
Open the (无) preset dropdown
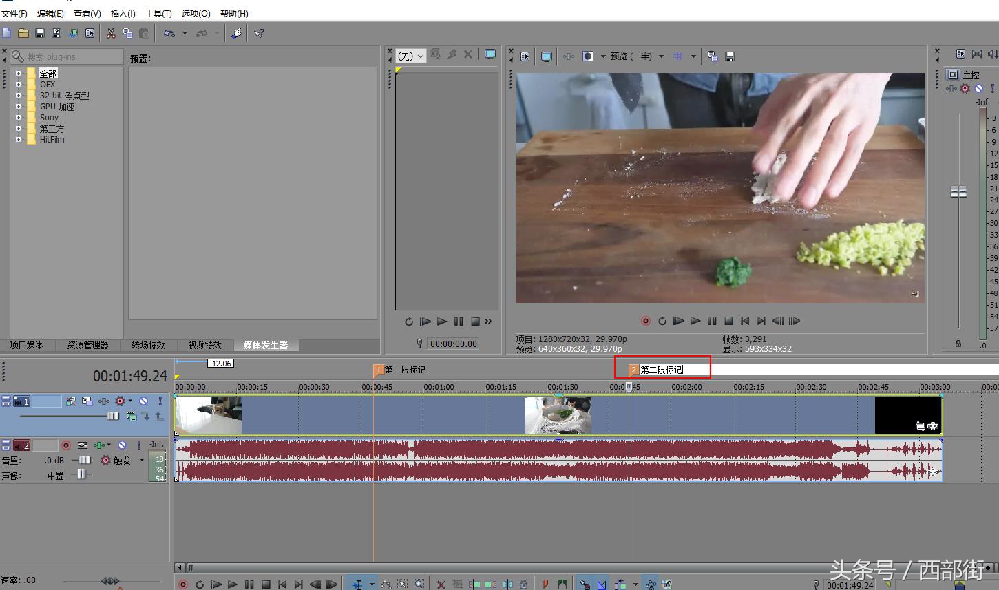point(411,56)
